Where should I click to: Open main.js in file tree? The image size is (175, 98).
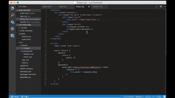click(28, 63)
